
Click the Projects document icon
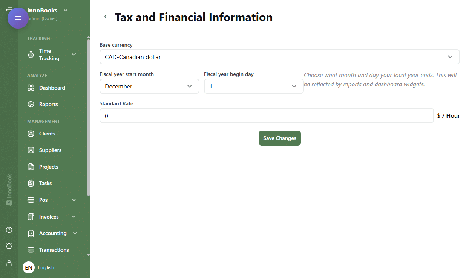pyautogui.click(x=31, y=167)
